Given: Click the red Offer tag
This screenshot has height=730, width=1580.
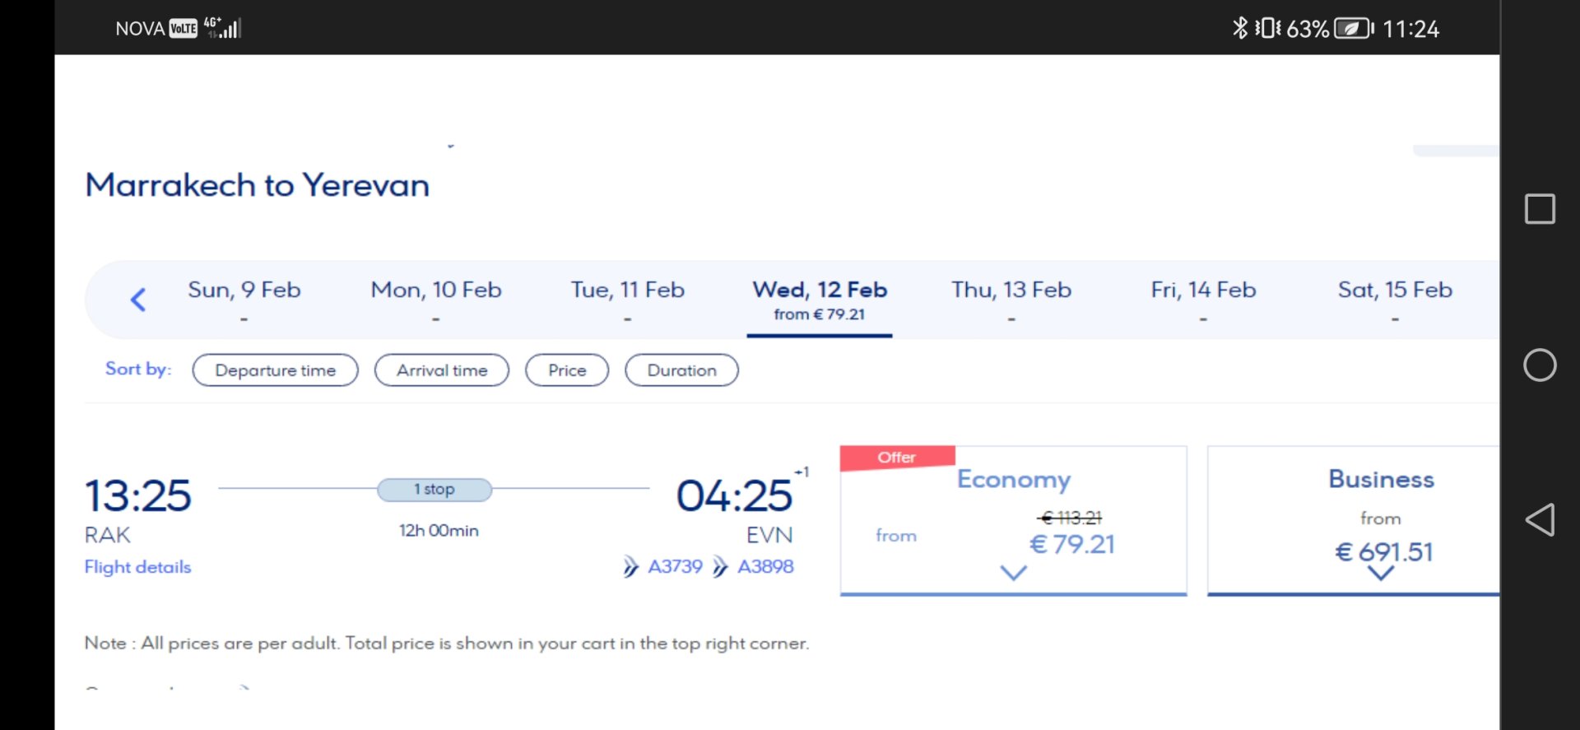Looking at the screenshot, I should click(897, 458).
